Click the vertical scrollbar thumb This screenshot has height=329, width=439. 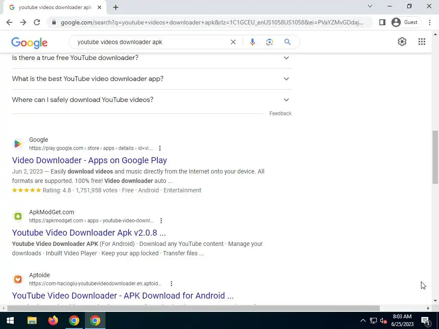pos(435,157)
